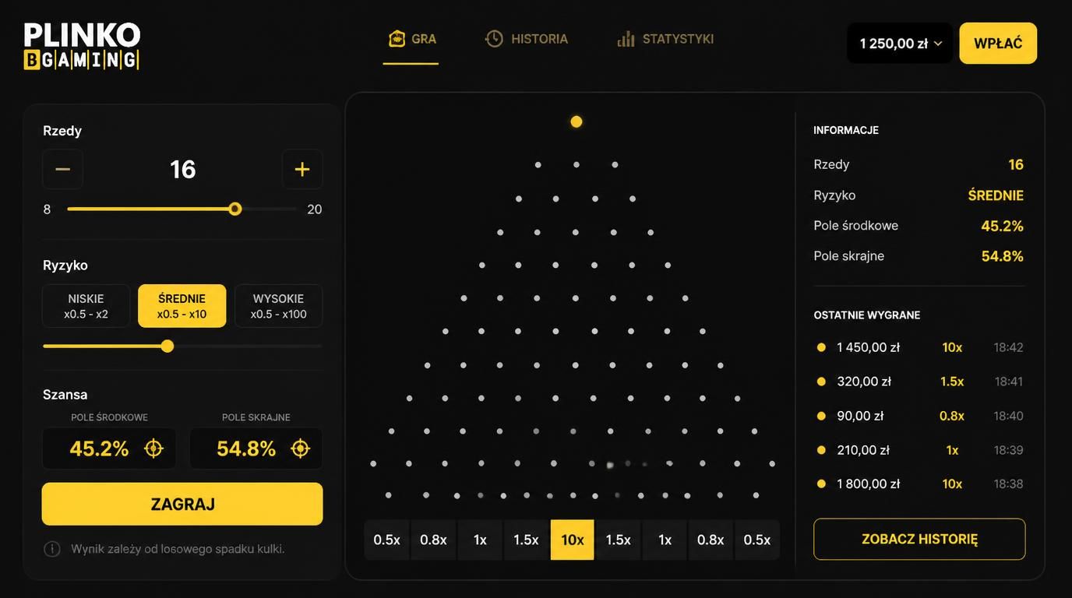Click the OSTATNIE WYGRANE heading

point(867,315)
